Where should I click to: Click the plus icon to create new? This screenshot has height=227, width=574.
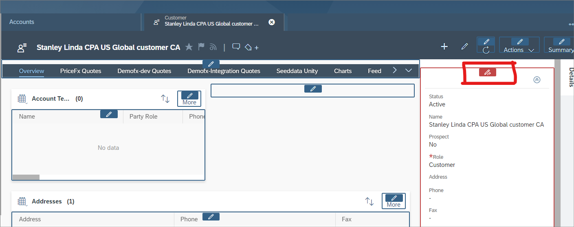(x=444, y=47)
